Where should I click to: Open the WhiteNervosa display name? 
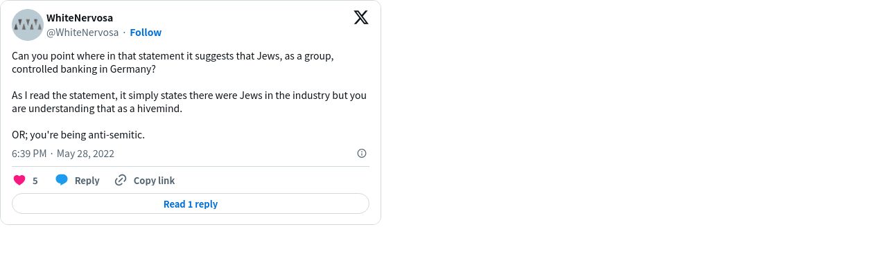(80, 18)
